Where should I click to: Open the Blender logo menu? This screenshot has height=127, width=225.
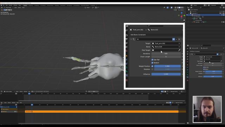pos(1,5)
